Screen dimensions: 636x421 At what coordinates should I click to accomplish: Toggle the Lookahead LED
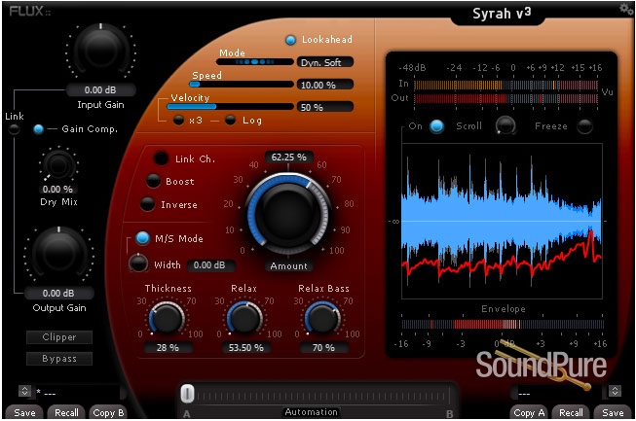290,40
